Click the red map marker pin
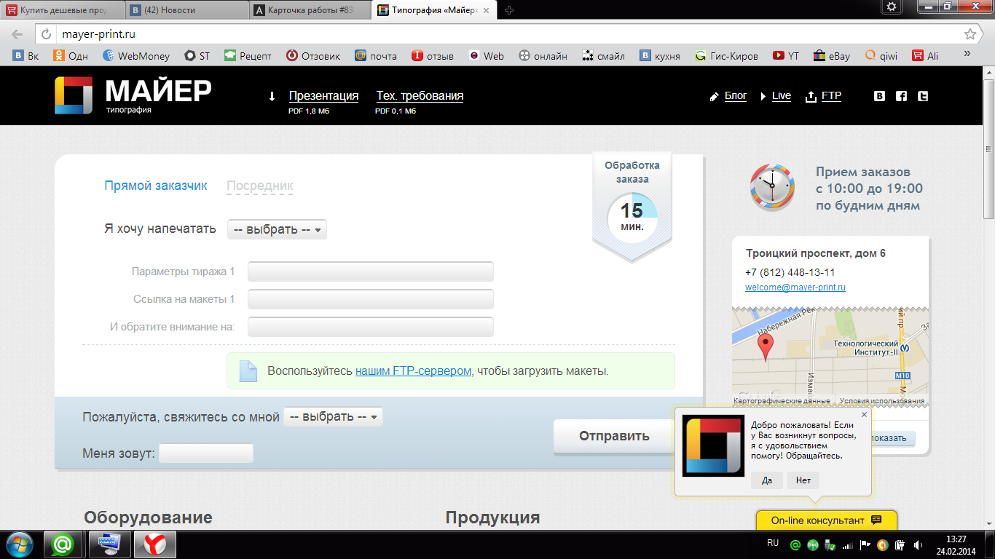 [x=764, y=346]
